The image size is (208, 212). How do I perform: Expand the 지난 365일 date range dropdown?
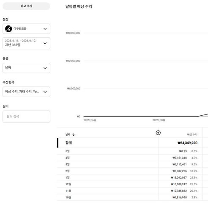point(26,43)
